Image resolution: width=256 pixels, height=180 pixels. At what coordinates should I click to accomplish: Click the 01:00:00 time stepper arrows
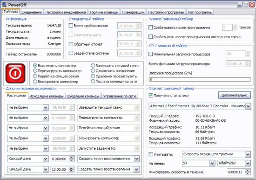pyautogui.click(x=72, y=159)
